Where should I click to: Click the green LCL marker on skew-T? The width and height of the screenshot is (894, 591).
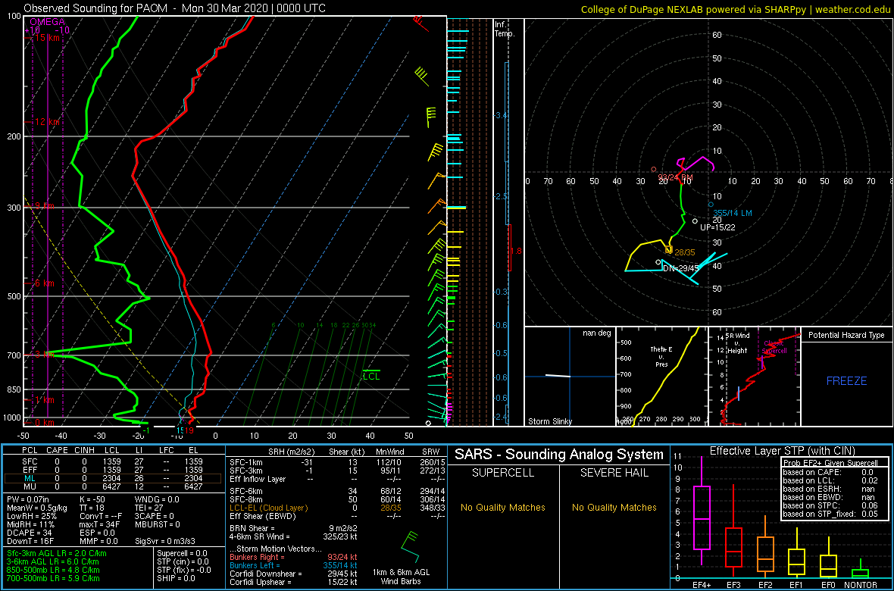[371, 375]
